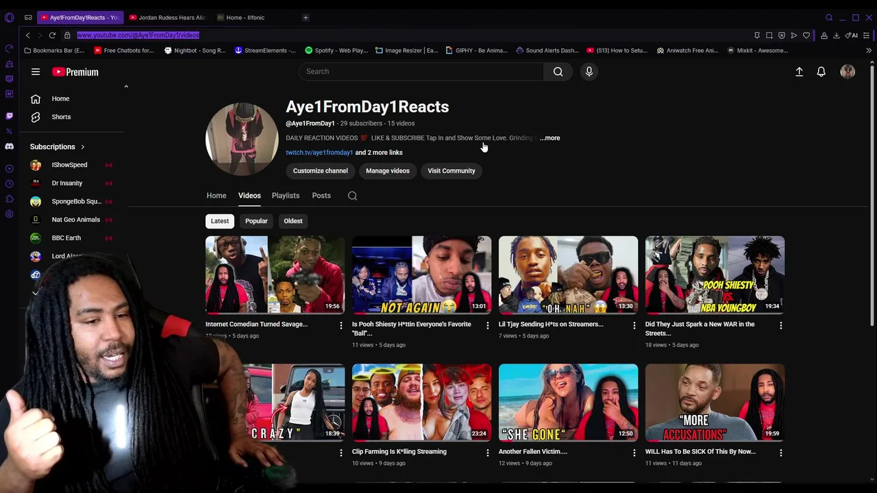Click the heart bookmark icon in address bar
Viewport: 877px width, 493px height.
[806, 35]
